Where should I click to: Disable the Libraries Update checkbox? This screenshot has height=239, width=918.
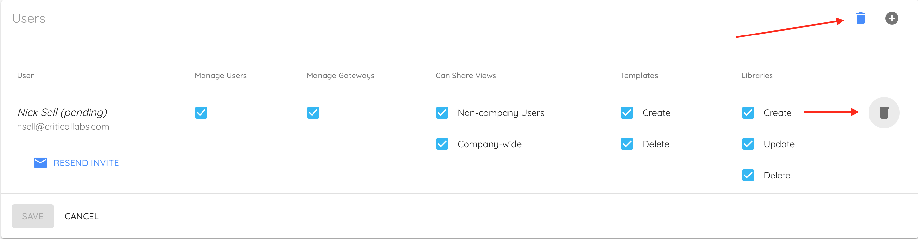point(748,144)
